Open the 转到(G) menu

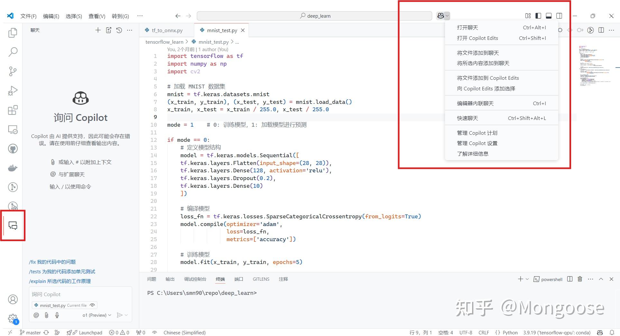point(120,16)
